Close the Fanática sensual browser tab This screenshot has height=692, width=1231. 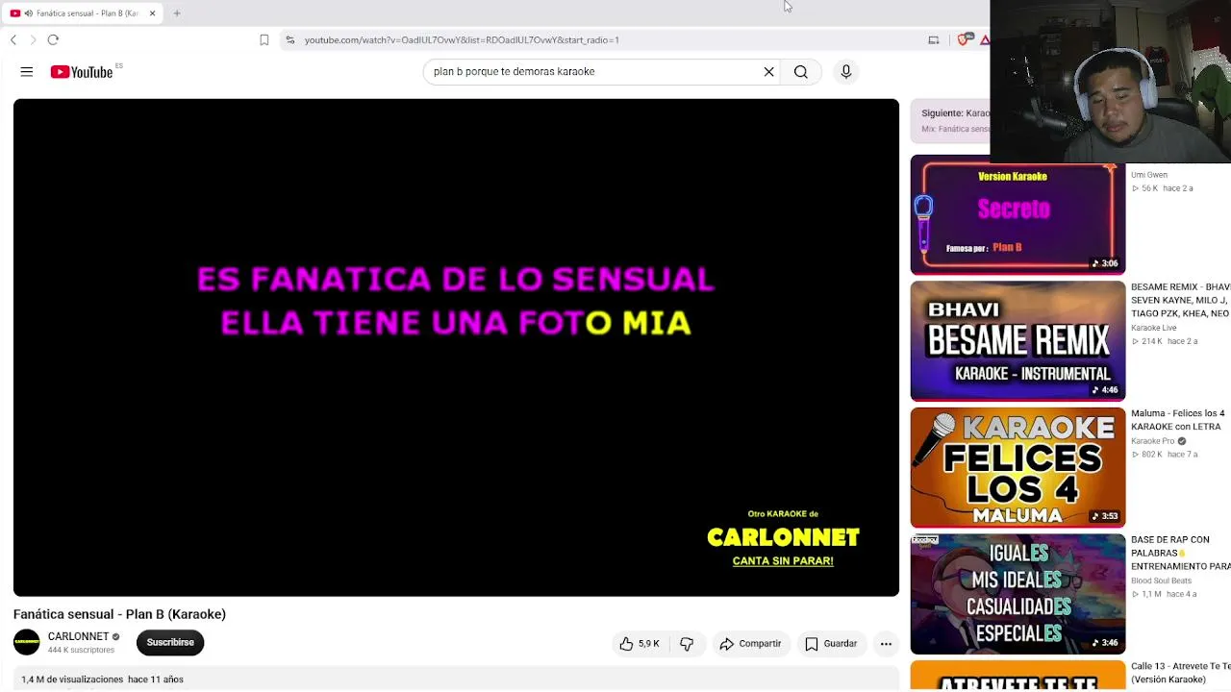click(x=152, y=13)
